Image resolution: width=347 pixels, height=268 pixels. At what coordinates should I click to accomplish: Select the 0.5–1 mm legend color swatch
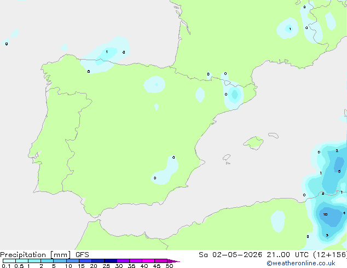[x=22, y=261]
